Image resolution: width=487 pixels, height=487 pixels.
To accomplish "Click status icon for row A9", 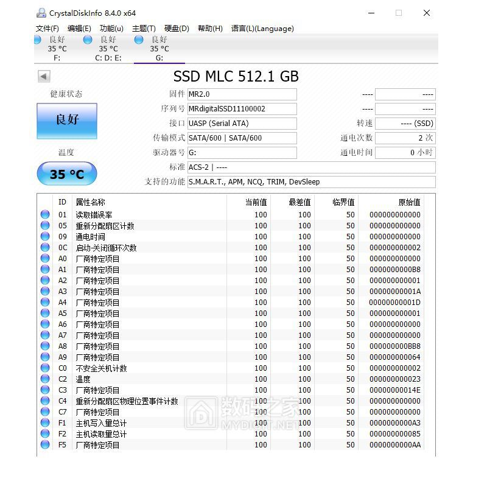I will point(45,357).
